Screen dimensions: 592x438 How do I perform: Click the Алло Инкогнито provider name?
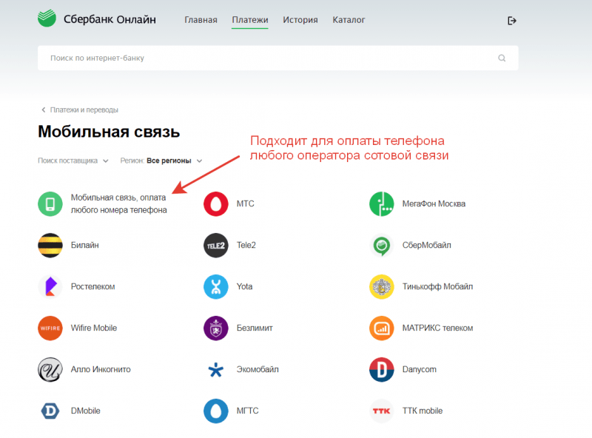pyautogui.click(x=101, y=370)
